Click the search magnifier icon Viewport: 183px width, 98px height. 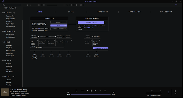coord(4,5)
